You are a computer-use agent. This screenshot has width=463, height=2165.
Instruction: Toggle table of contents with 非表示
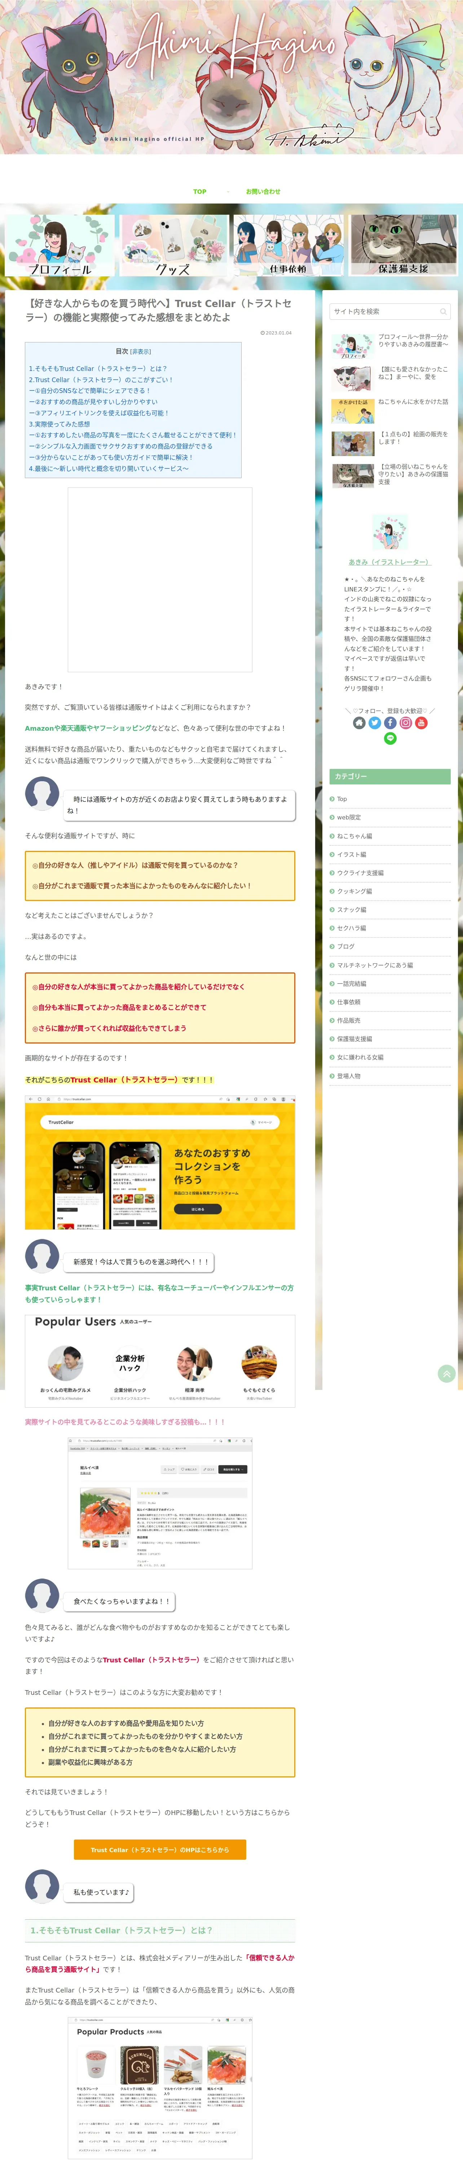click(x=140, y=352)
